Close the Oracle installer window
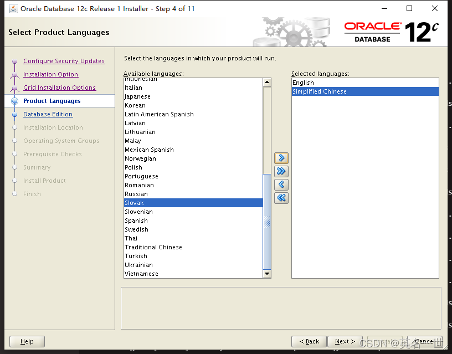The image size is (452, 354). point(435,9)
